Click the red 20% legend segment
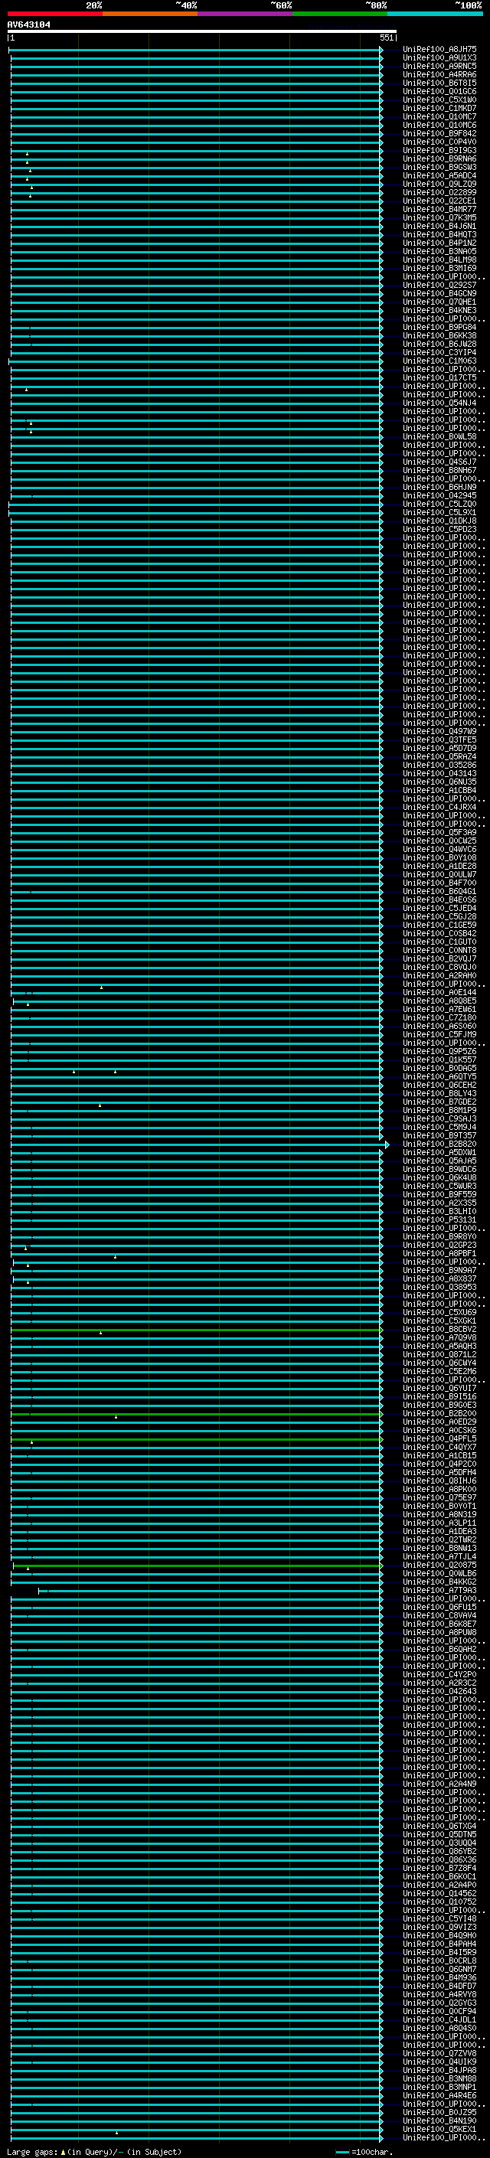The width and height of the screenshot is (490, 2158). click(55, 14)
